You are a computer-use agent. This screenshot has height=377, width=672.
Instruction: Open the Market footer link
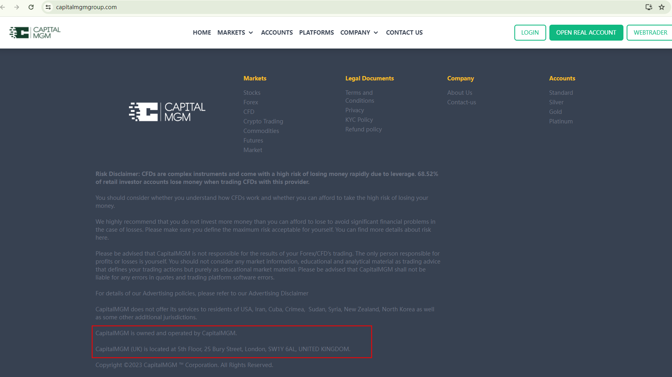click(253, 150)
